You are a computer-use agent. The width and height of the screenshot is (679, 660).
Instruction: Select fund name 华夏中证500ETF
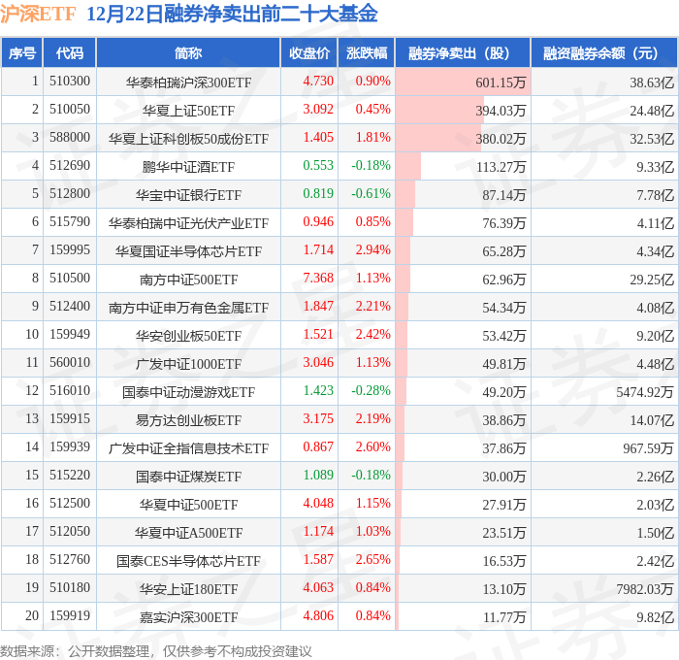(x=188, y=505)
